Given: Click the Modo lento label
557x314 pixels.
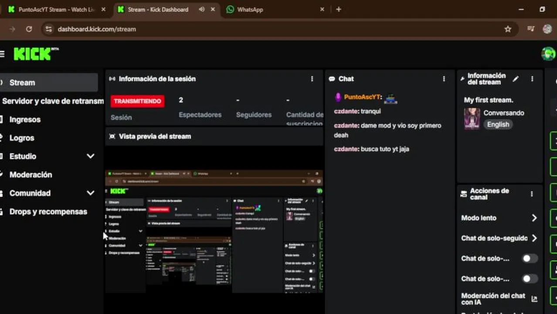Looking at the screenshot, I should (x=479, y=218).
